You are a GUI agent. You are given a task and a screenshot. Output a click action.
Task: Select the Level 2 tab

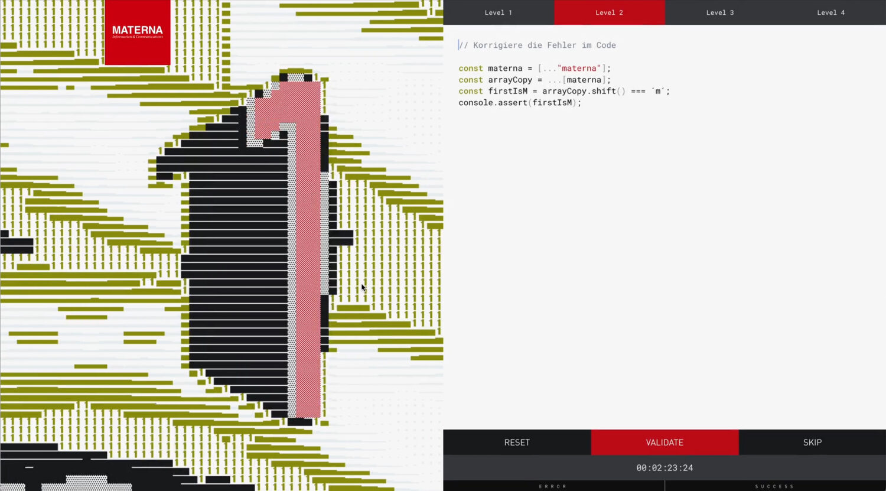tap(609, 12)
